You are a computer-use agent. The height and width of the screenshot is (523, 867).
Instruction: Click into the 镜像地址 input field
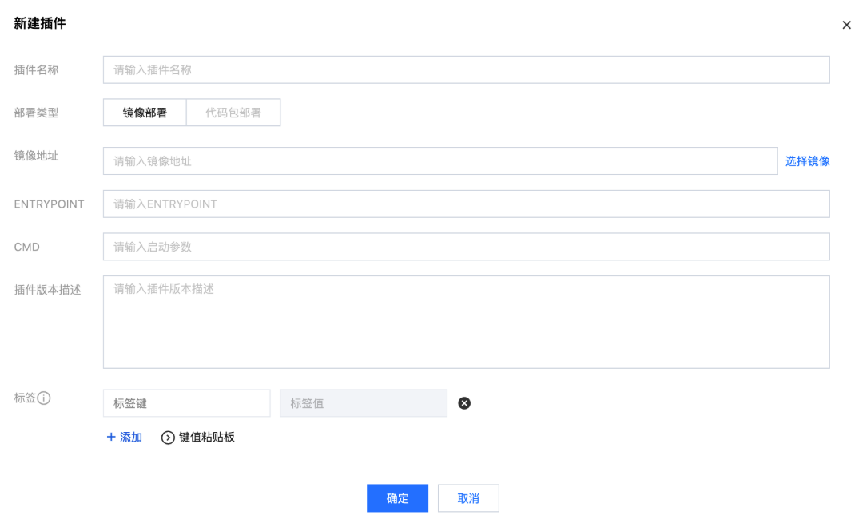(439, 160)
